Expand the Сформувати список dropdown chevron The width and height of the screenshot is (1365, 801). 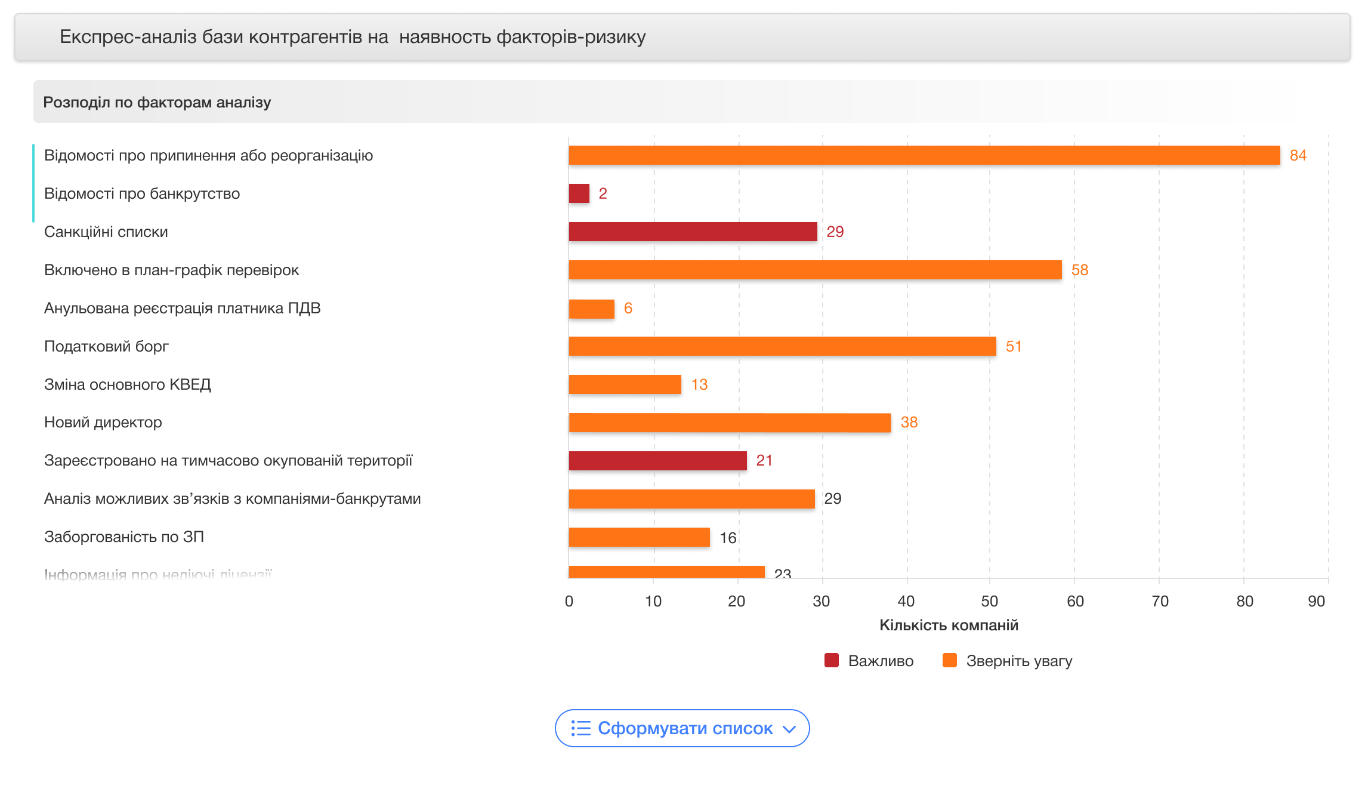pyautogui.click(x=789, y=729)
